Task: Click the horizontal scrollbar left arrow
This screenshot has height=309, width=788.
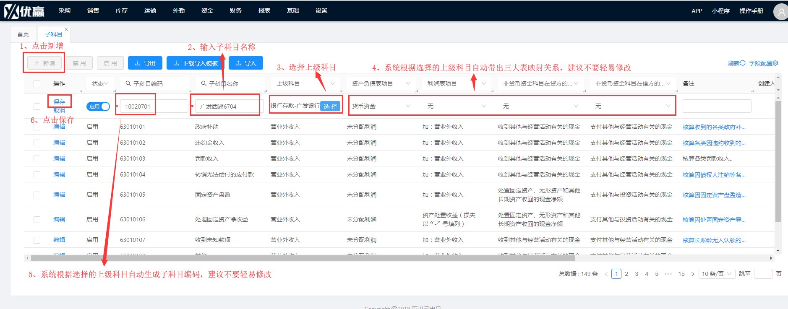Action: 27,258
